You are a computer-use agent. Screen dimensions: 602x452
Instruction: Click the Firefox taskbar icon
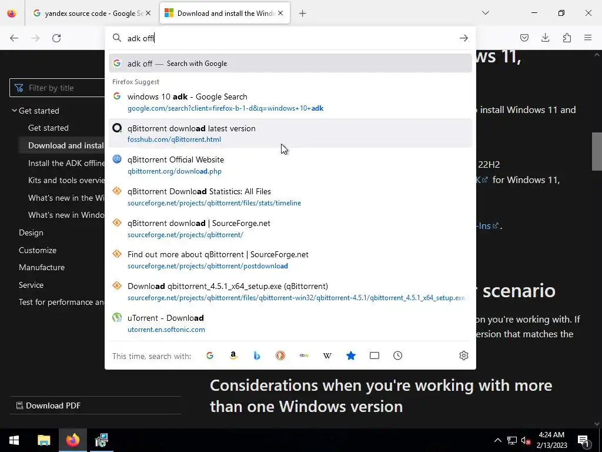72,440
